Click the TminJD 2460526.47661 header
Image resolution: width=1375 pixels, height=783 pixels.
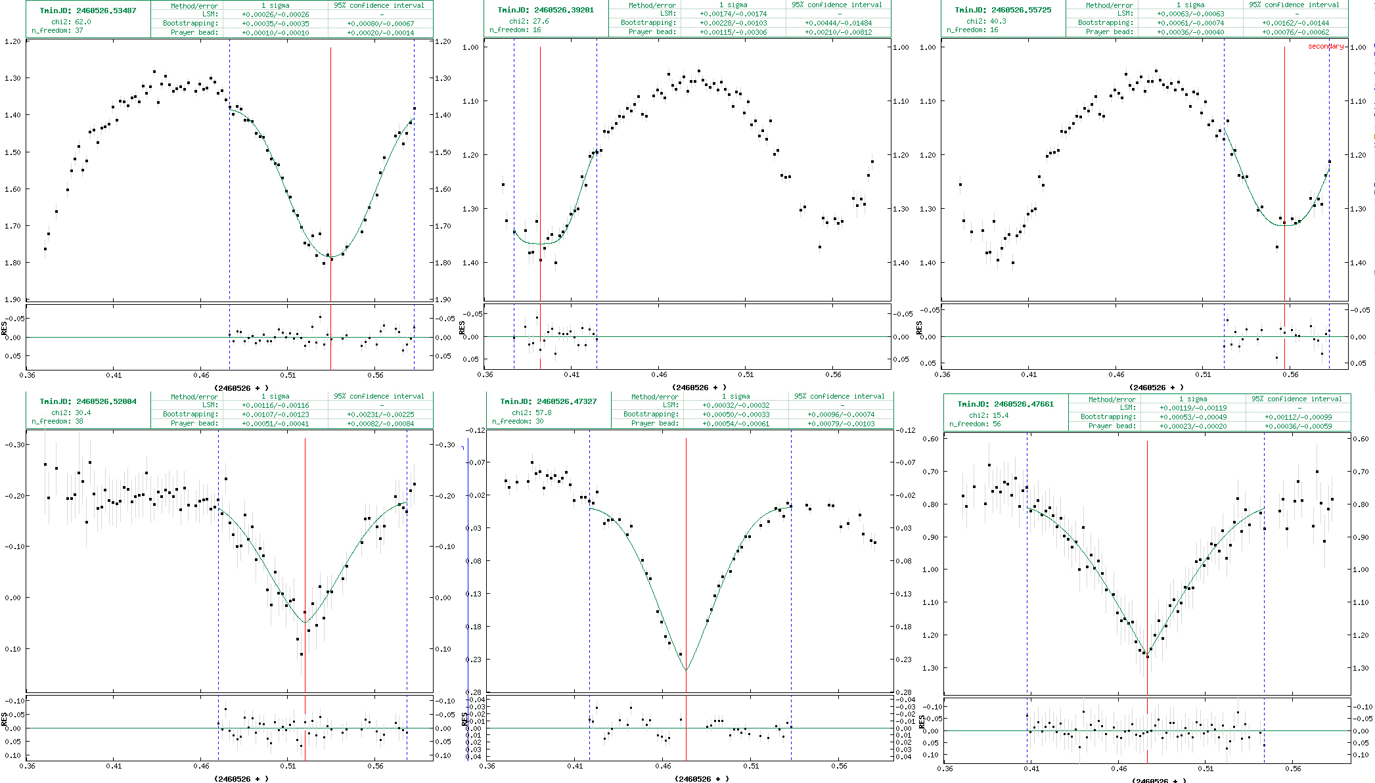(x=1005, y=404)
